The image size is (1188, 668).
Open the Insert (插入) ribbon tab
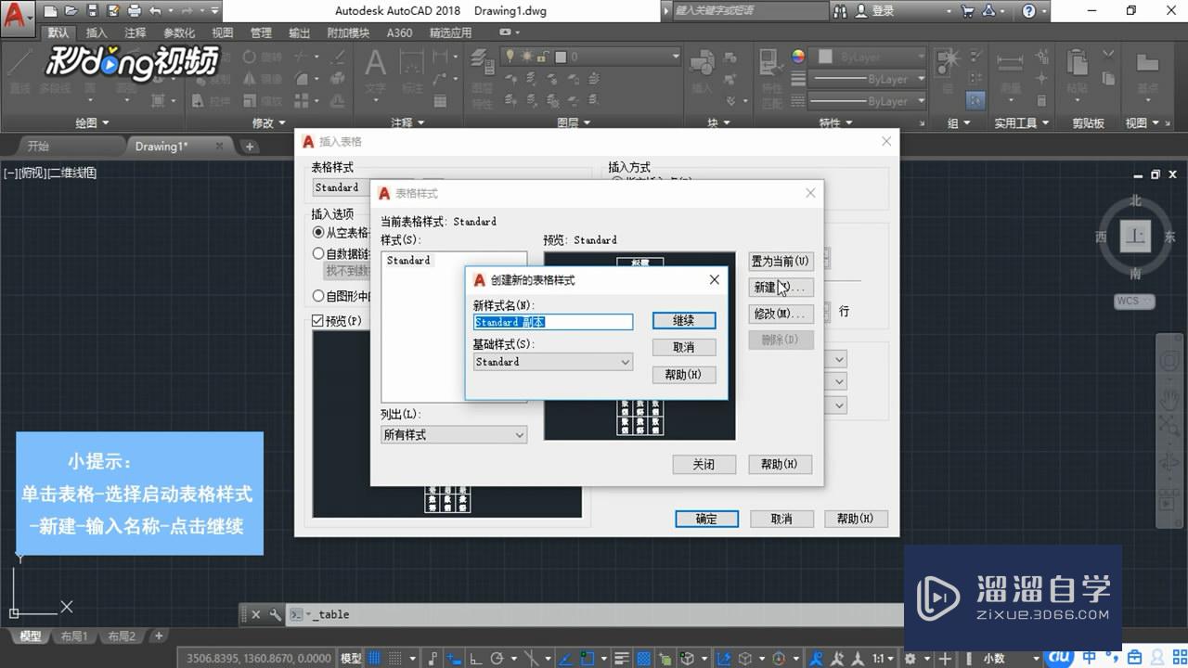[x=97, y=32]
